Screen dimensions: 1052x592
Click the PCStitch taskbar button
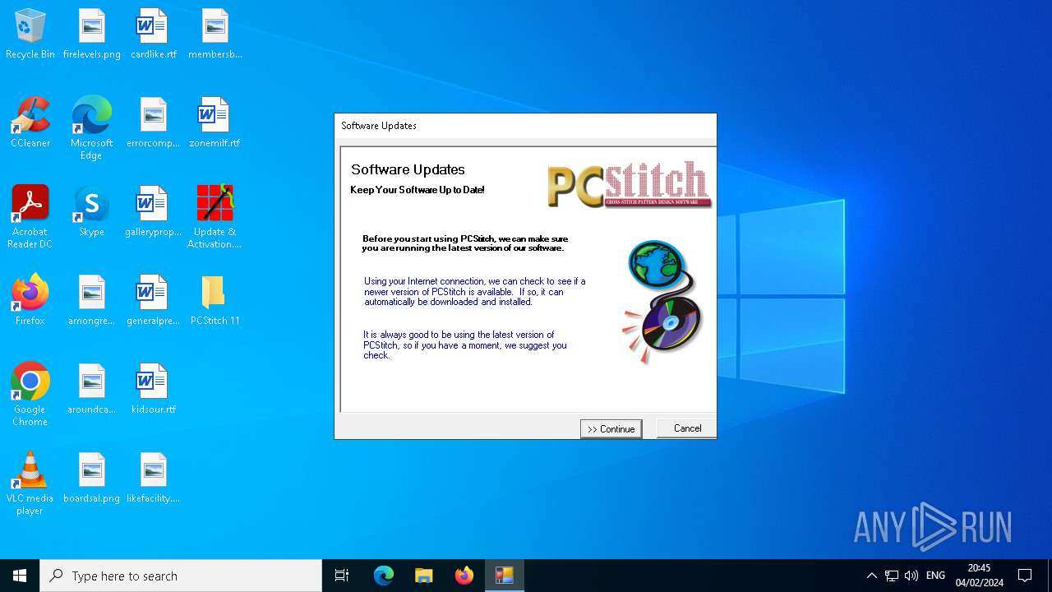(505, 576)
